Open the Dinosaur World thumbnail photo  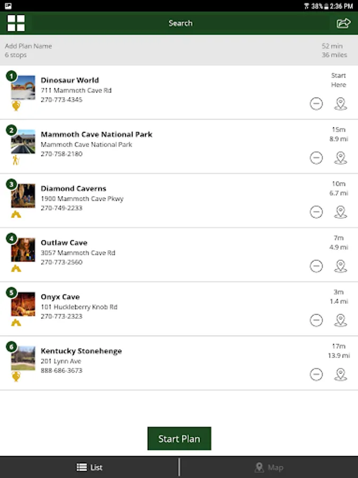coord(23,88)
